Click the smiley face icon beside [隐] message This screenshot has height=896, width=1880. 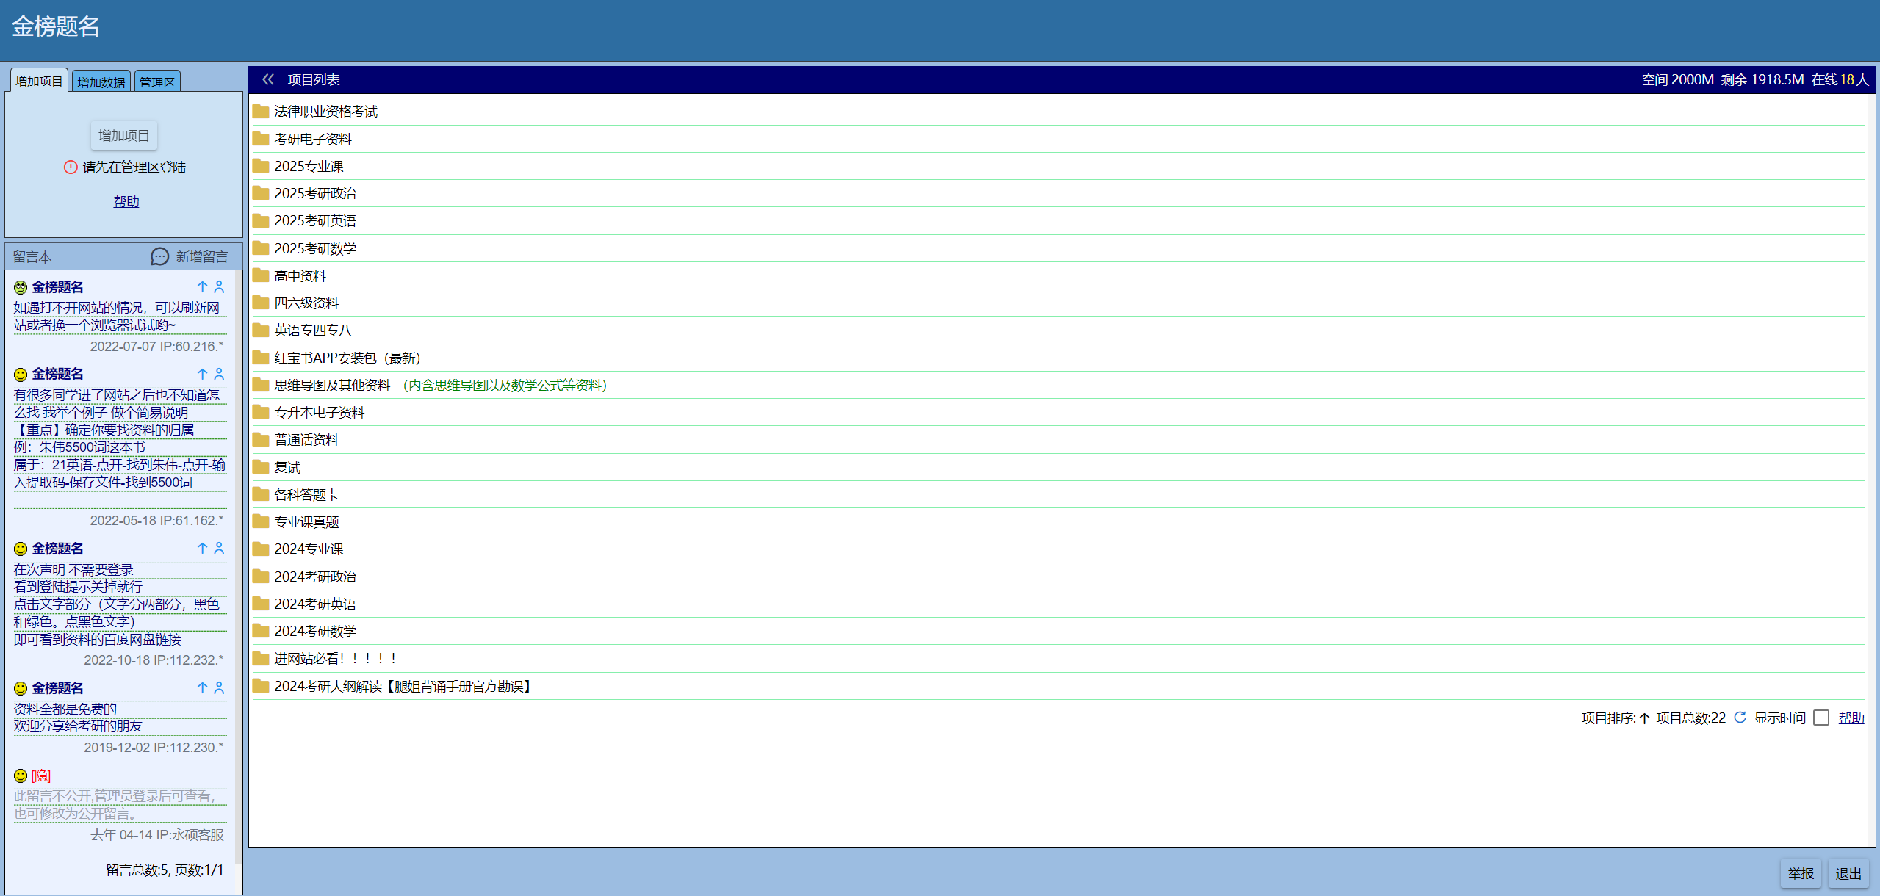pyautogui.click(x=21, y=776)
